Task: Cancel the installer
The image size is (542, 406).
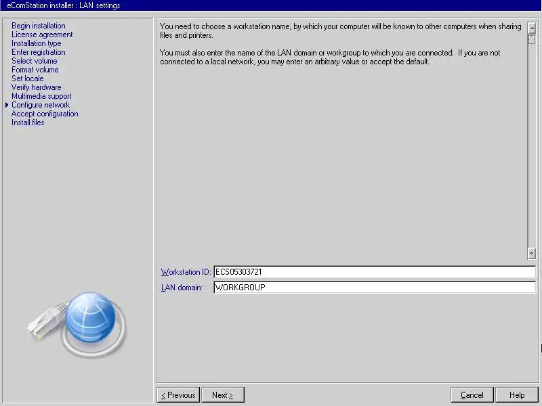Action: pos(472,395)
